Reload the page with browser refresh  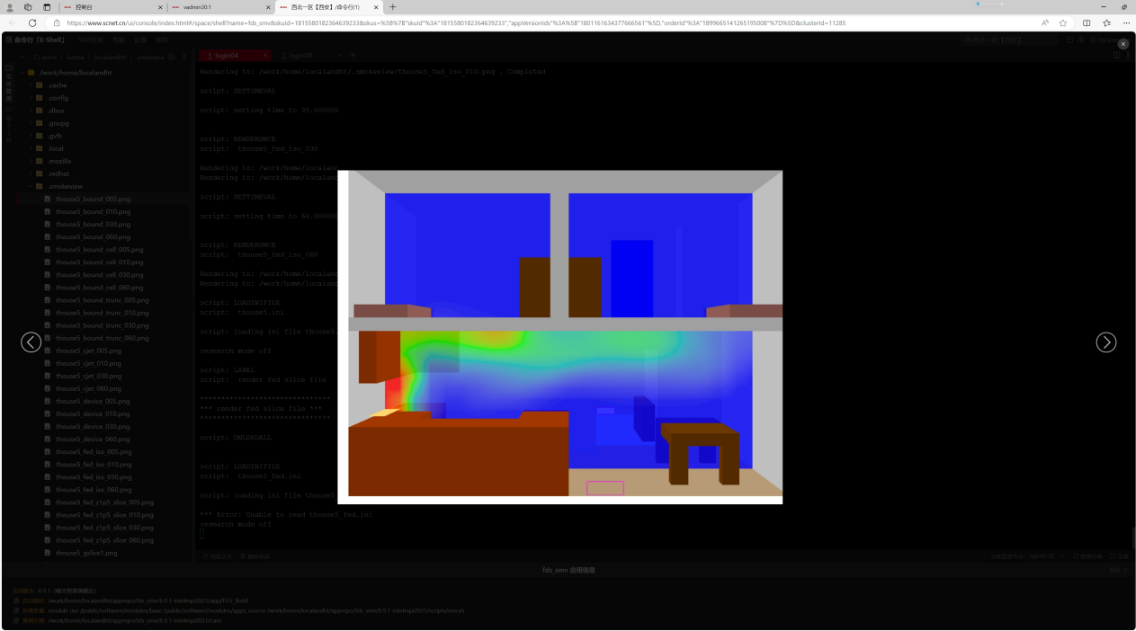coord(32,22)
